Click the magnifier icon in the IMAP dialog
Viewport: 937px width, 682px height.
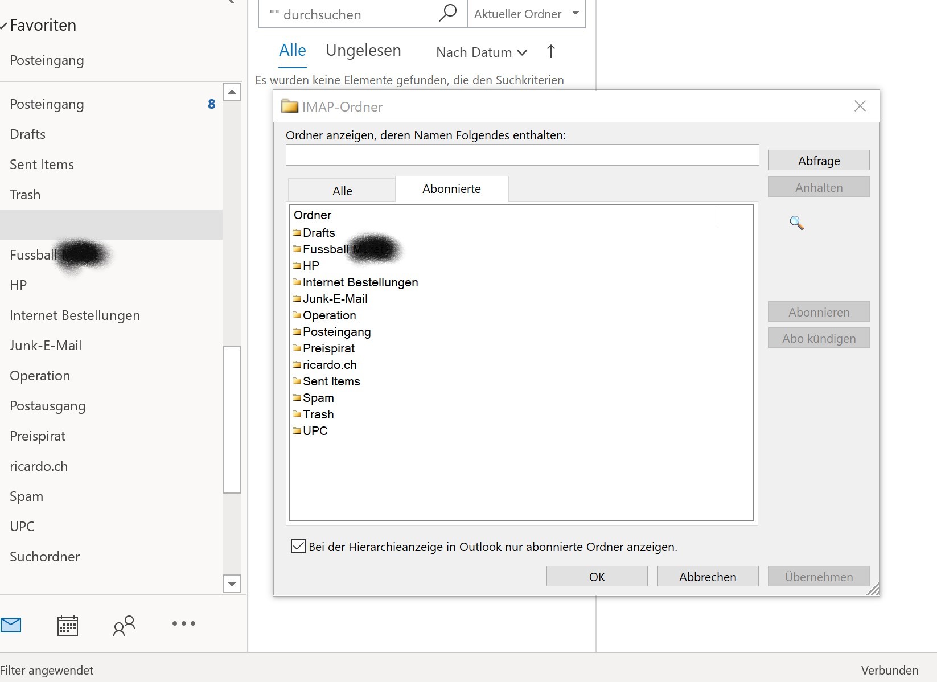pyautogui.click(x=796, y=223)
